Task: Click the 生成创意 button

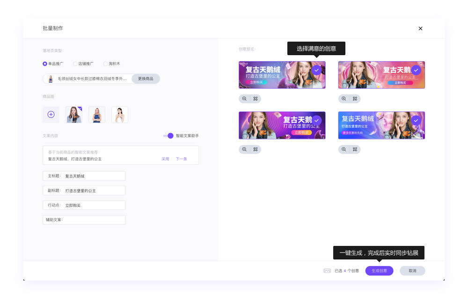Action: tap(380, 271)
